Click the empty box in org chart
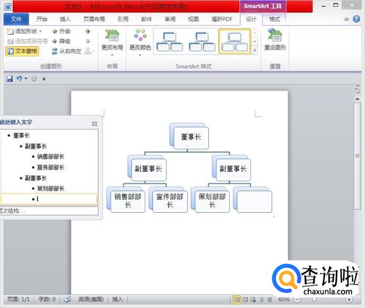Screen dimensions: 365x308 tap(254, 202)
